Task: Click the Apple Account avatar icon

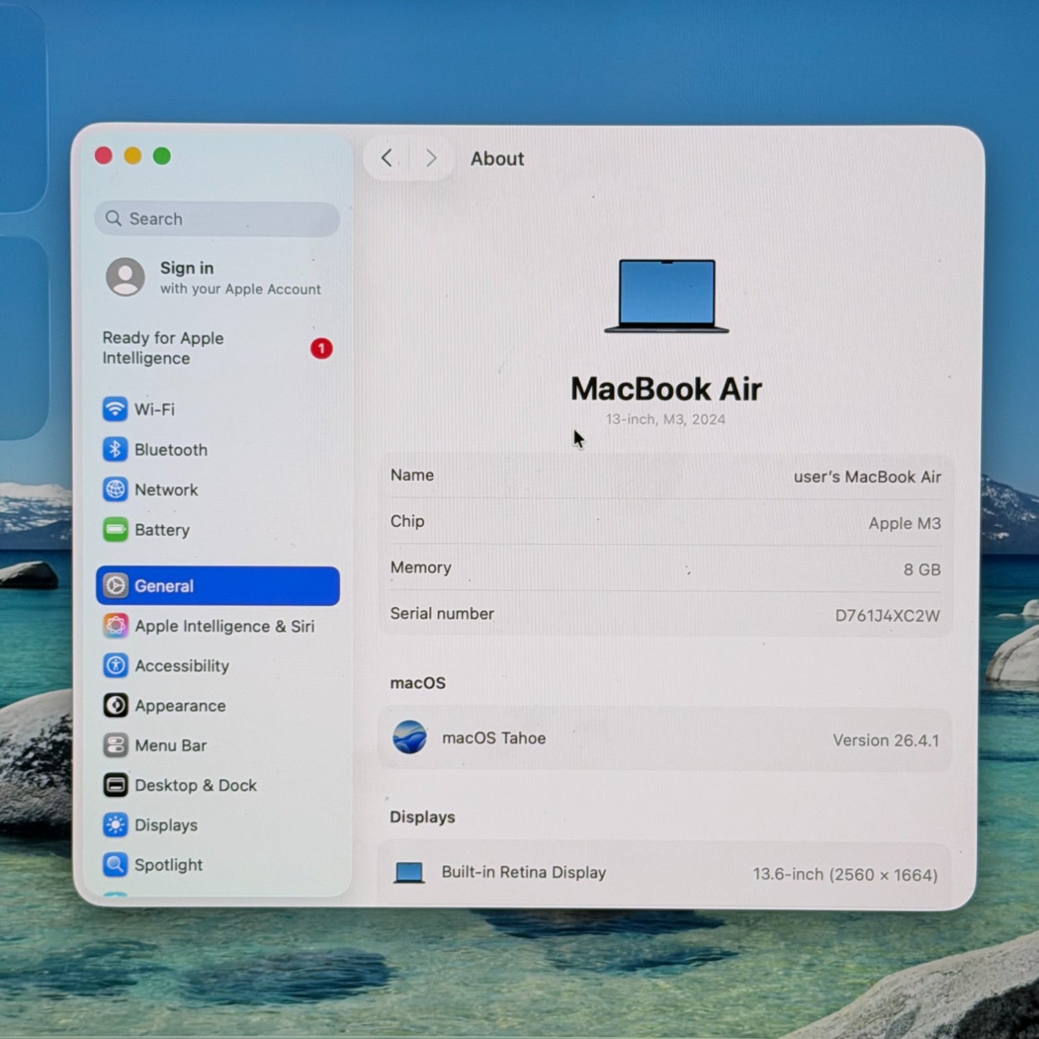Action: [125, 277]
